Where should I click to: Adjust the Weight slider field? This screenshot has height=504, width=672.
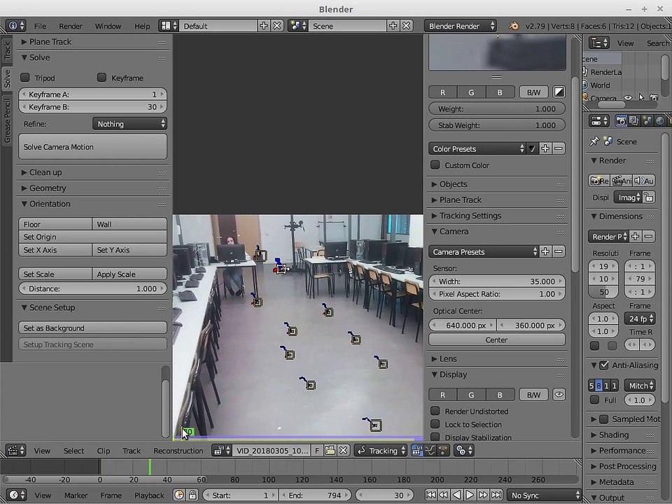pos(497,109)
